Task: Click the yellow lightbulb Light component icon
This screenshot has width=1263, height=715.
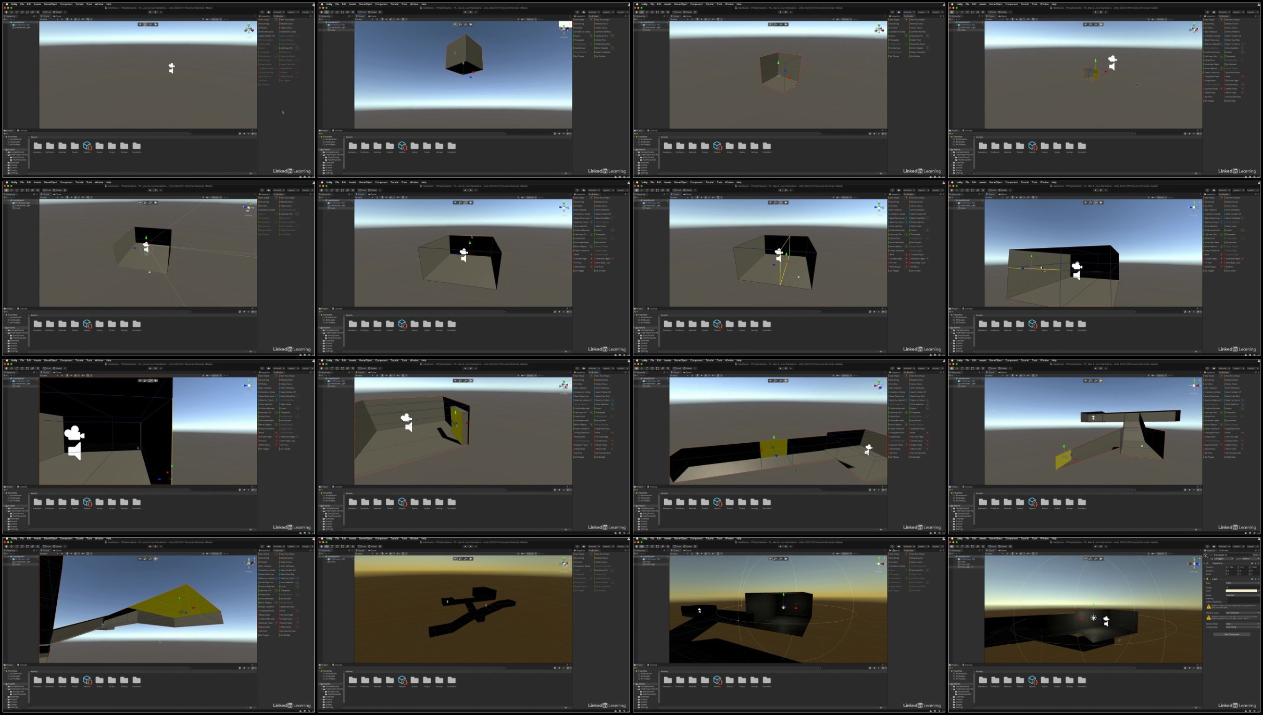Action: coord(1207,579)
